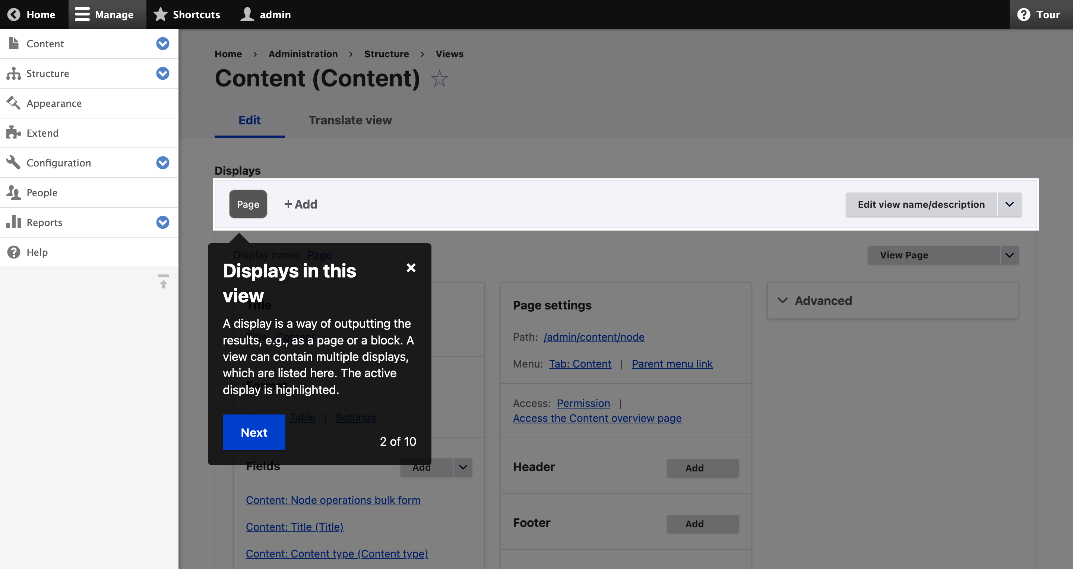Click + Add to add a display
The image size is (1073, 569).
click(301, 204)
